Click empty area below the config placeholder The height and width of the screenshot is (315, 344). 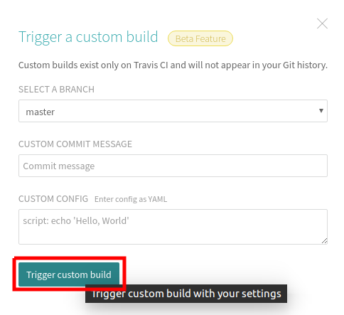coord(173,236)
